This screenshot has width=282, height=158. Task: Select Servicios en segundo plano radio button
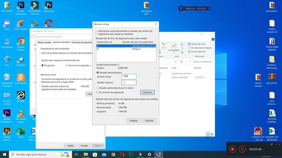coord(67,65)
